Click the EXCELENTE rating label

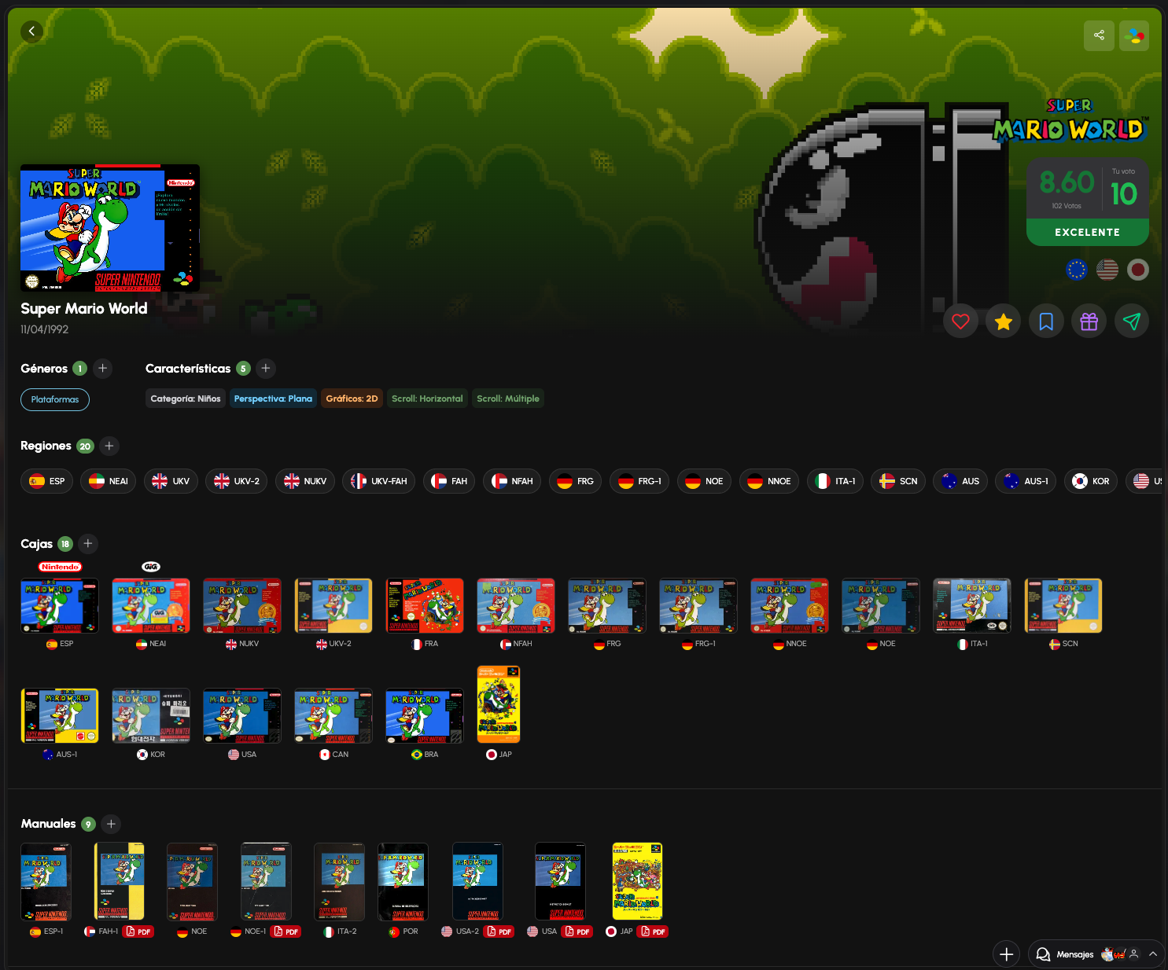(1088, 233)
